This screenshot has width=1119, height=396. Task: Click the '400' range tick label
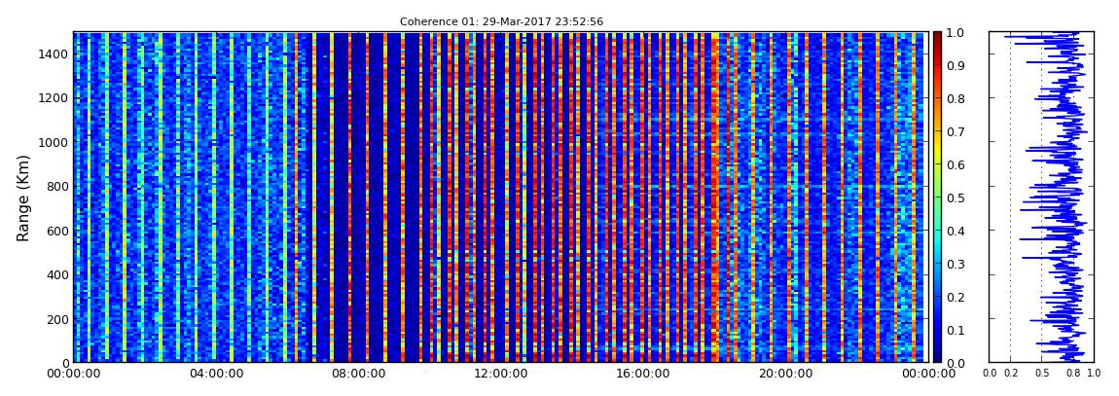57,274
